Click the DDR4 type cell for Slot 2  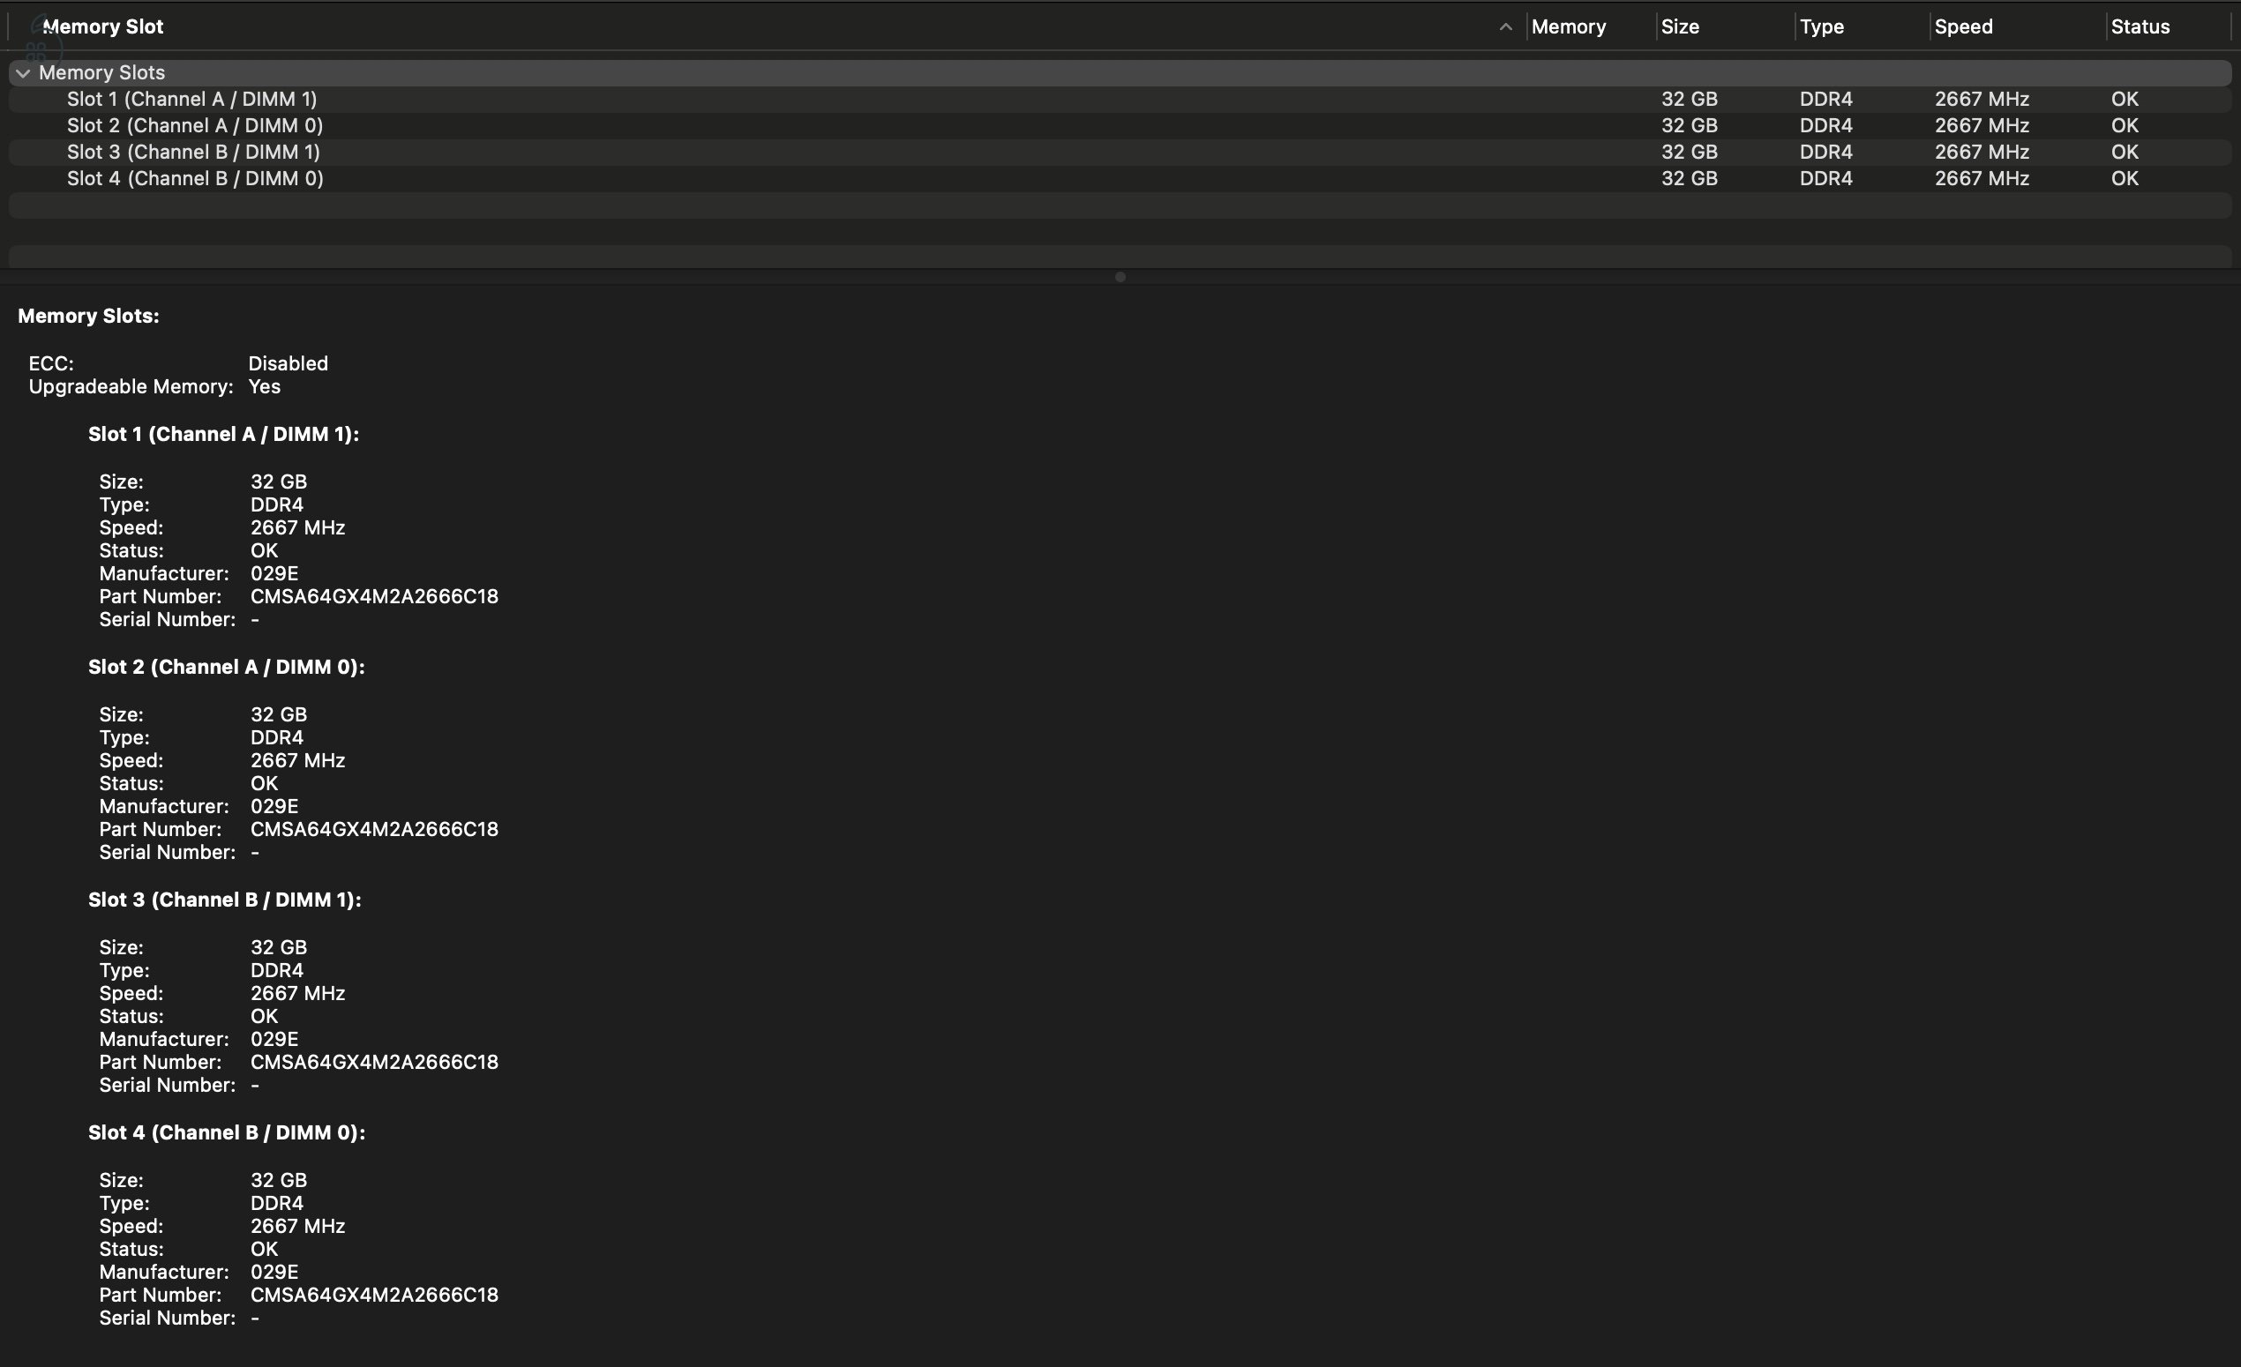[x=1825, y=125]
